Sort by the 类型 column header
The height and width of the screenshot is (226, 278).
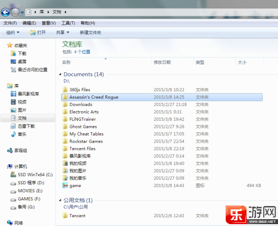215,62
